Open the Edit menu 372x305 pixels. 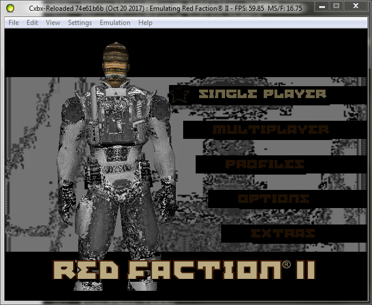(x=32, y=23)
